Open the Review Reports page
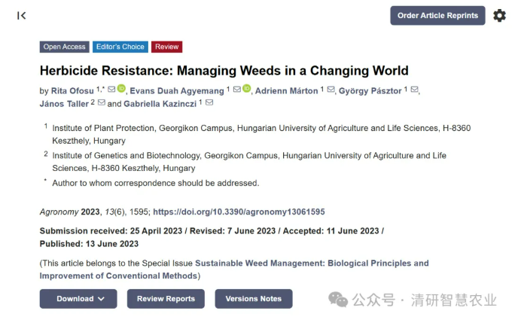Screen dimensions: 521x320 [166, 299]
